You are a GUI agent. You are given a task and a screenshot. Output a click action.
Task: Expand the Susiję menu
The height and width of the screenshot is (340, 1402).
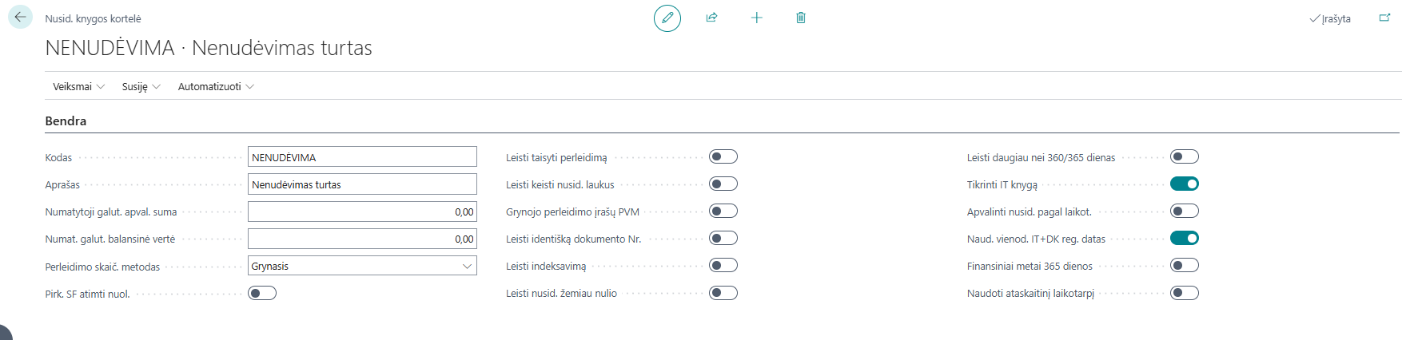pos(141,86)
